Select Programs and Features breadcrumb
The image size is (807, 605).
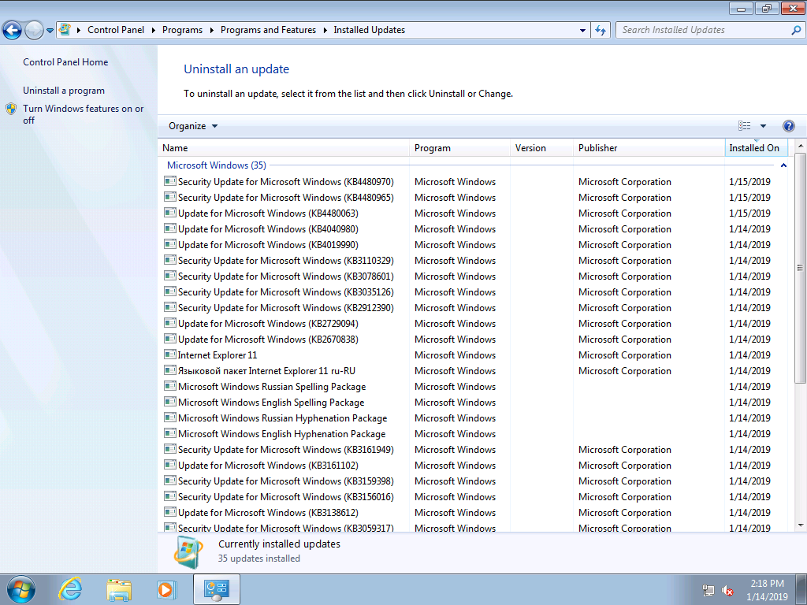click(x=268, y=30)
